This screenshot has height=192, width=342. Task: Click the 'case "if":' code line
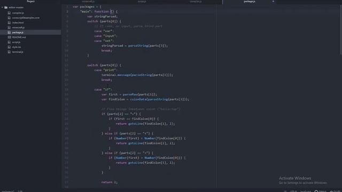tap(103, 90)
